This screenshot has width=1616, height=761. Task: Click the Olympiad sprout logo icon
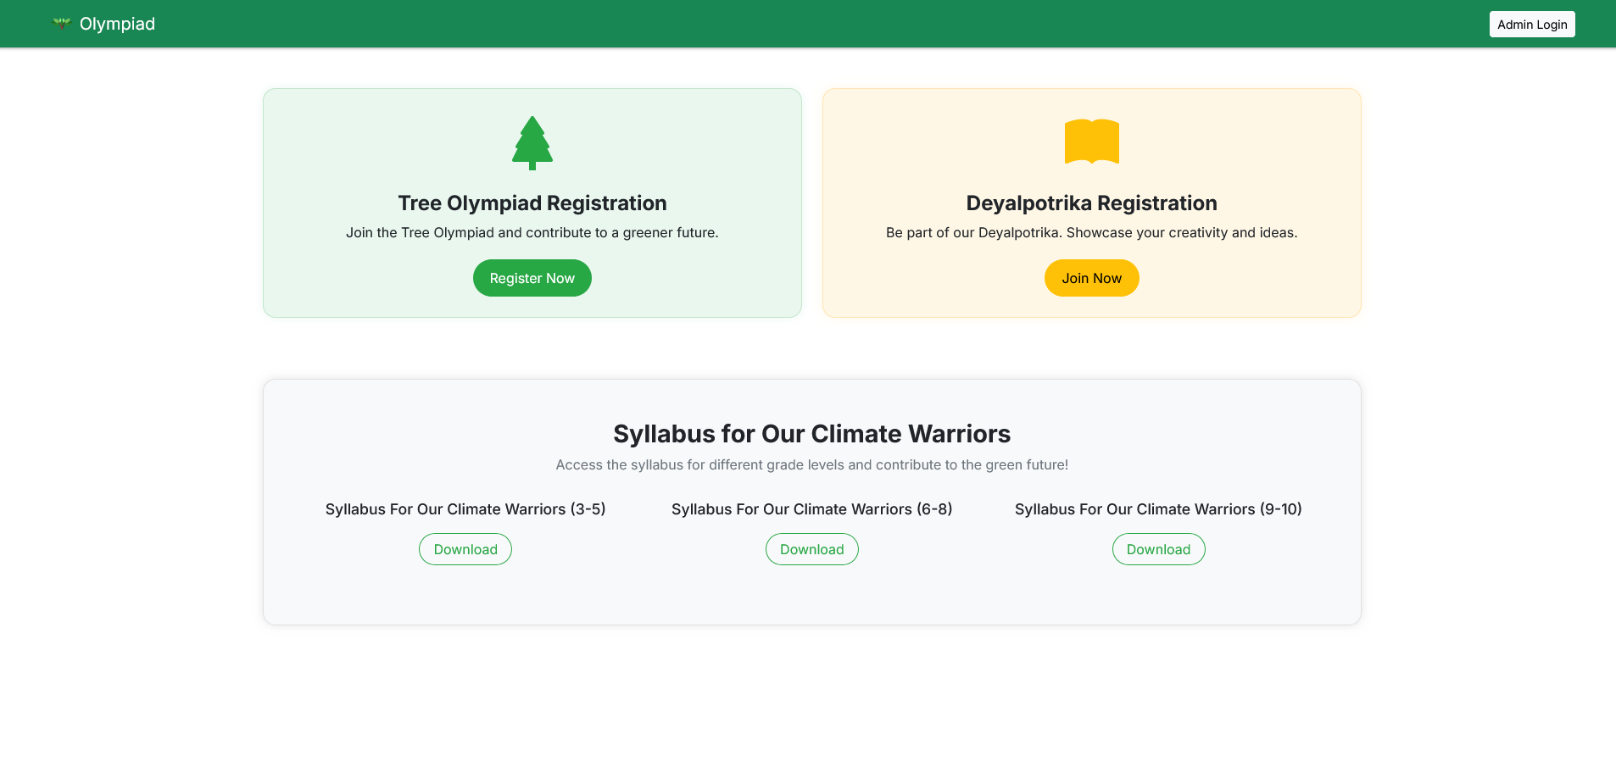pyautogui.click(x=61, y=24)
